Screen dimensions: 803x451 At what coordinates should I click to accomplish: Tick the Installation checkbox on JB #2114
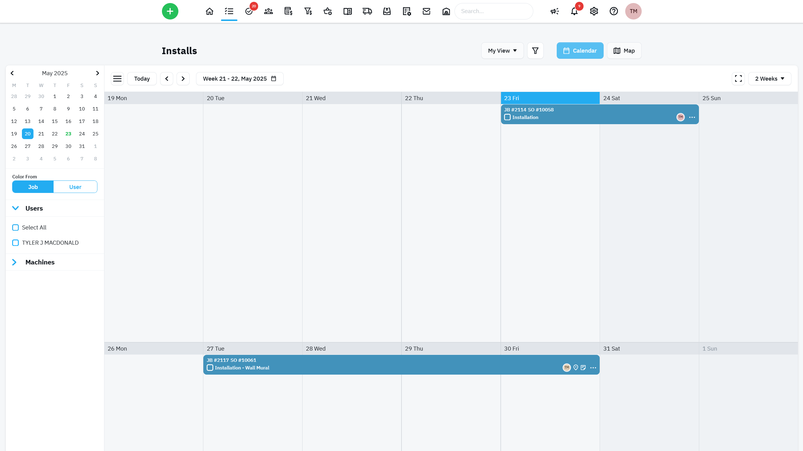(507, 117)
